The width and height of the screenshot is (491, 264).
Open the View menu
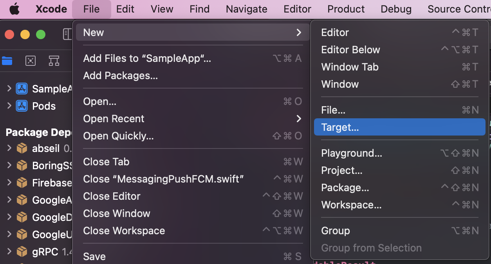pyautogui.click(x=162, y=9)
